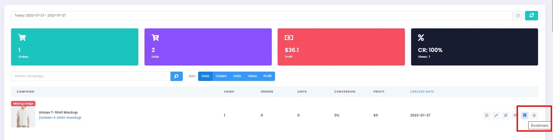The width and height of the screenshot is (553, 140).
Task: Click the teal refresh button
Action: pyautogui.click(x=532, y=15)
